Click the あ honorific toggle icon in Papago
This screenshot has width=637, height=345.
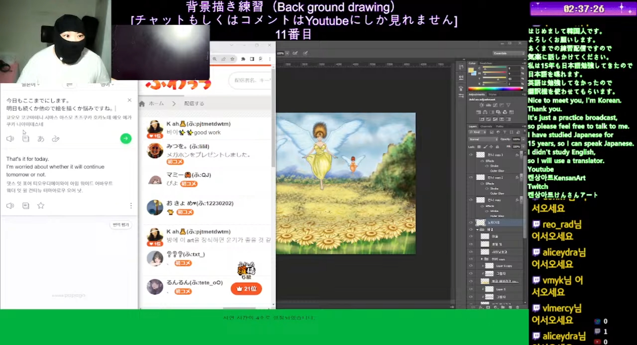coord(41,139)
